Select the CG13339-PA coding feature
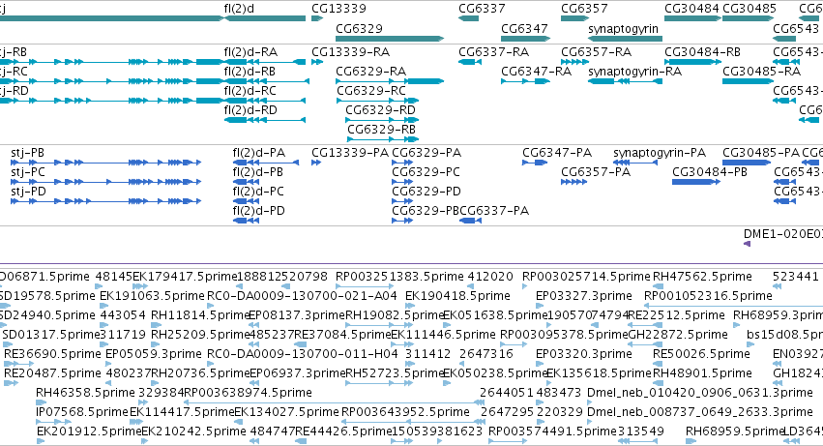823x446 pixels. click(316, 163)
